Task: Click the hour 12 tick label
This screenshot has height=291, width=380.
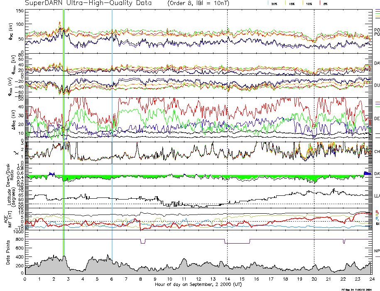Action: click(199, 279)
